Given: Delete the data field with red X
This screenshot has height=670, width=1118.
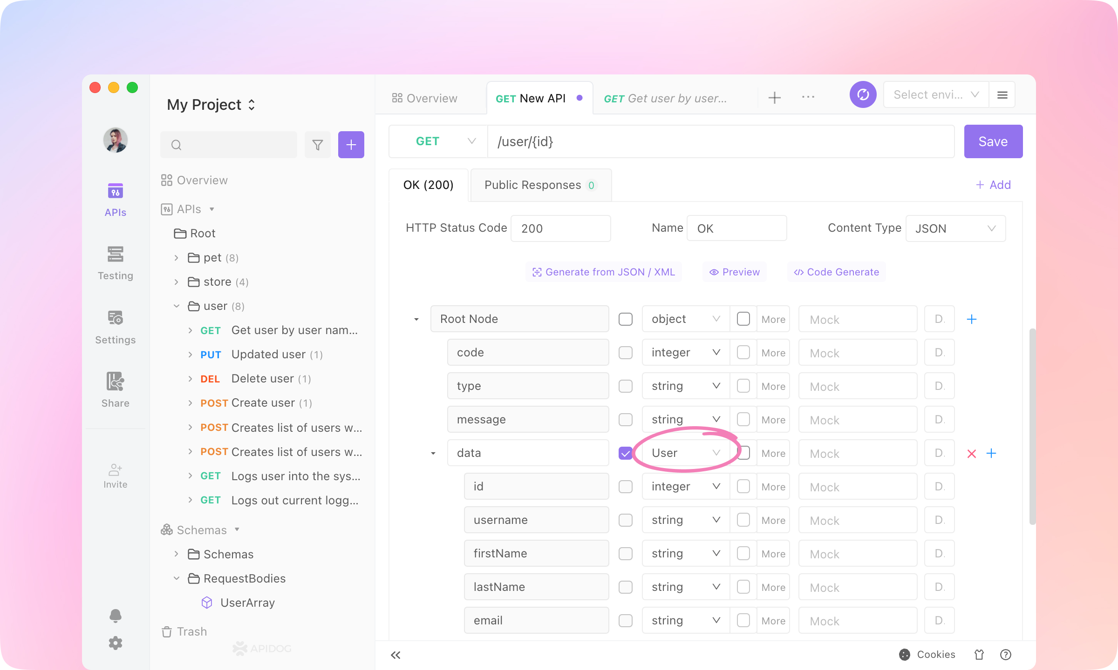Looking at the screenshot, I should tap(971, 453).
